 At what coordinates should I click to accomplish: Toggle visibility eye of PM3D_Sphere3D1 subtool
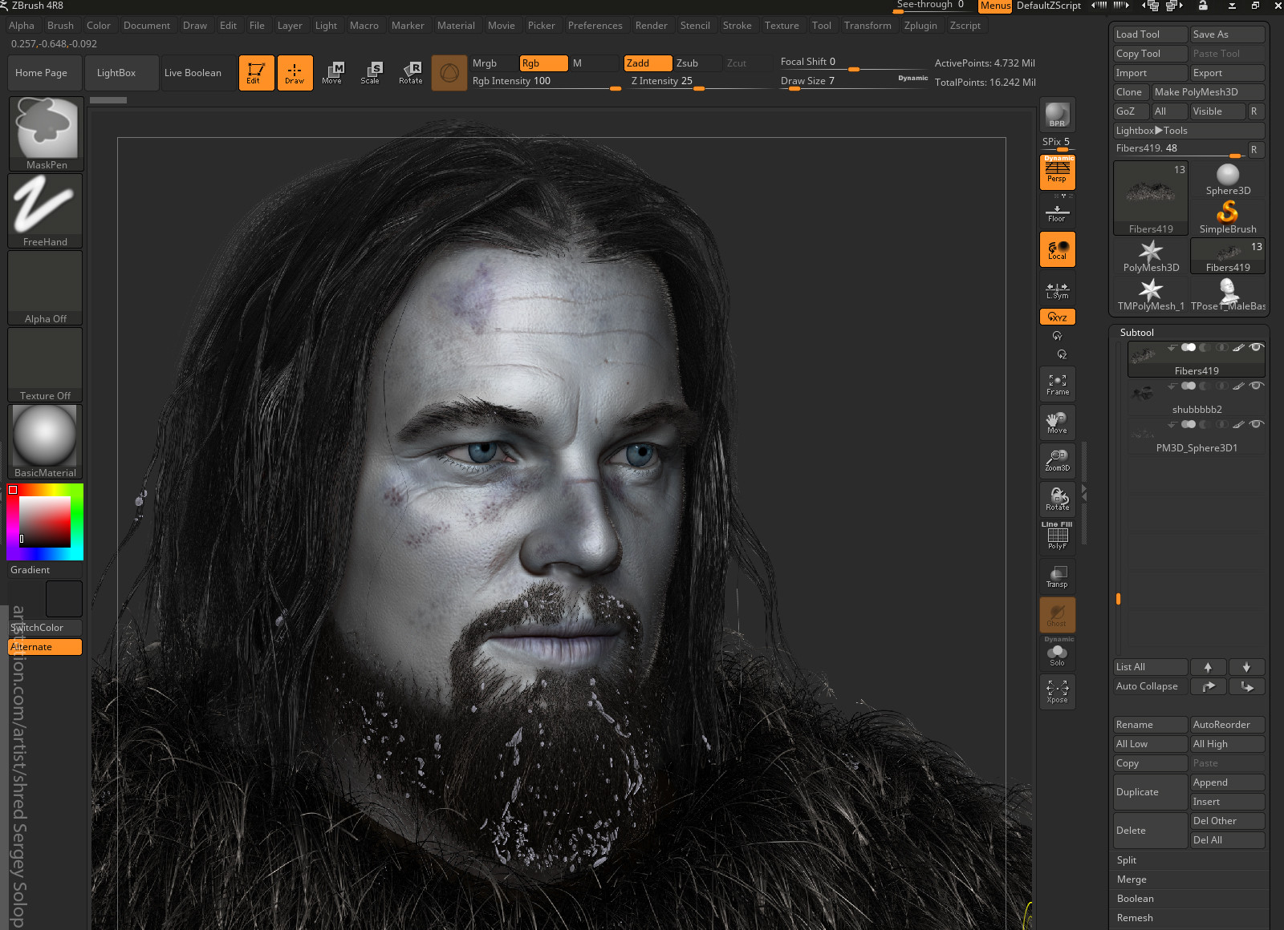tap(1257, 424)
